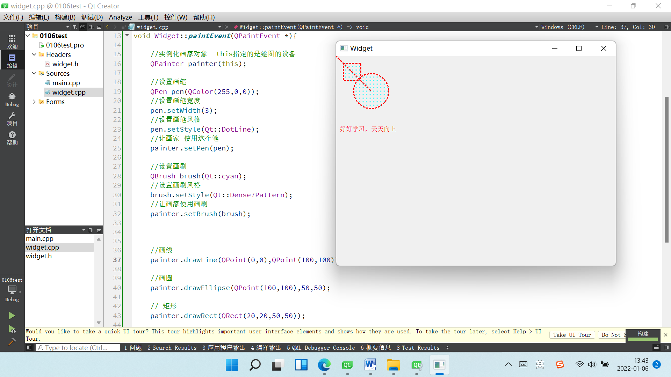
Task: Dismiss the tour with Do Not Show button
Action: click(612, 335)
